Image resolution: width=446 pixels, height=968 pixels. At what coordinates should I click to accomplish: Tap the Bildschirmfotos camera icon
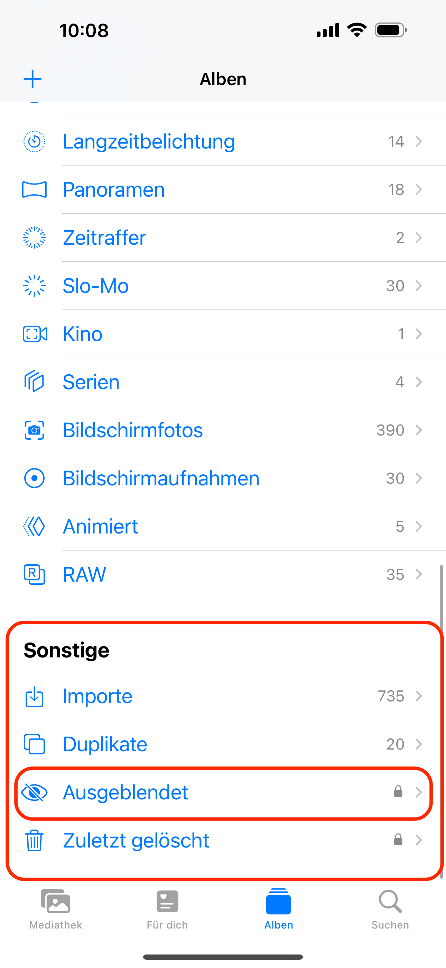pos(34,430)
